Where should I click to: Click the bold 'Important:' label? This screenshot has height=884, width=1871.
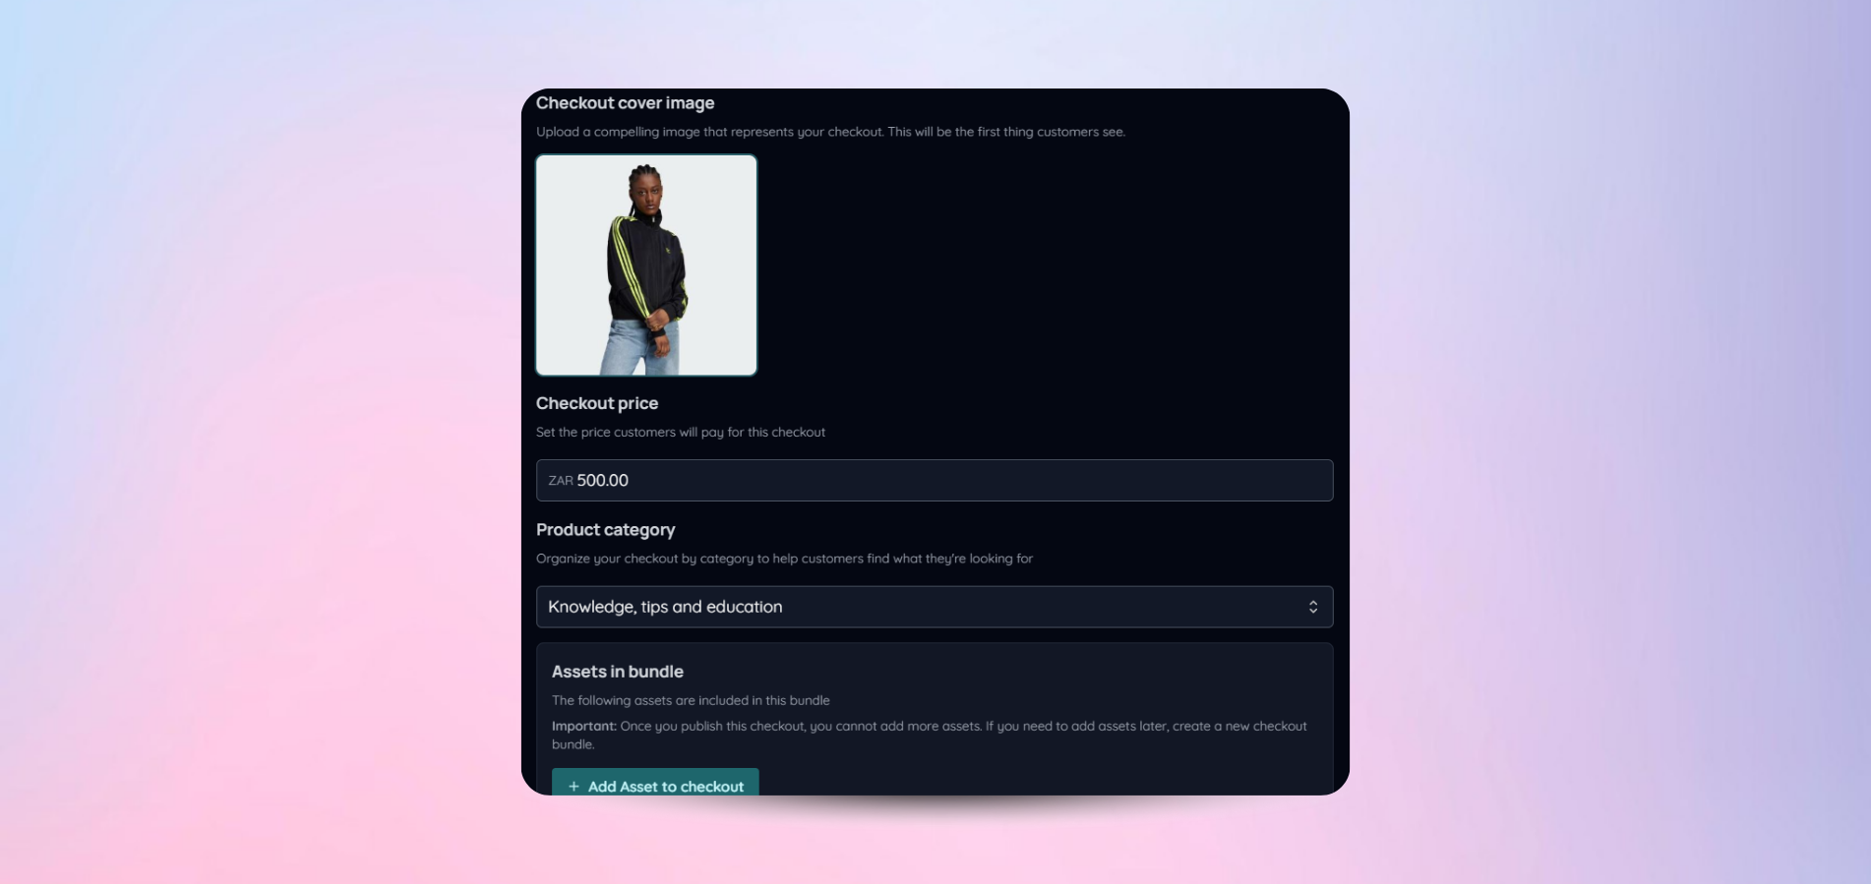pos(583,726)
